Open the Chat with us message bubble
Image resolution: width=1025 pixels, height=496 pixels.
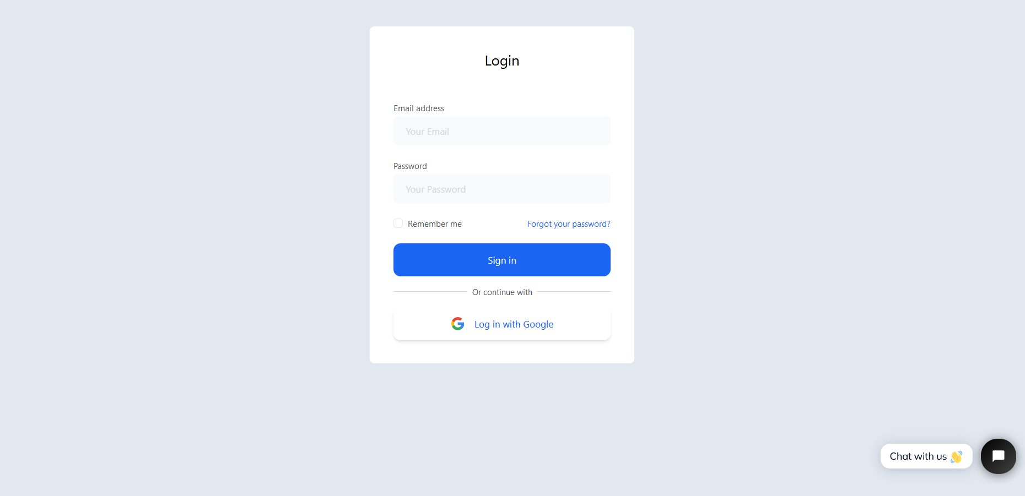(x=926, y=456)
